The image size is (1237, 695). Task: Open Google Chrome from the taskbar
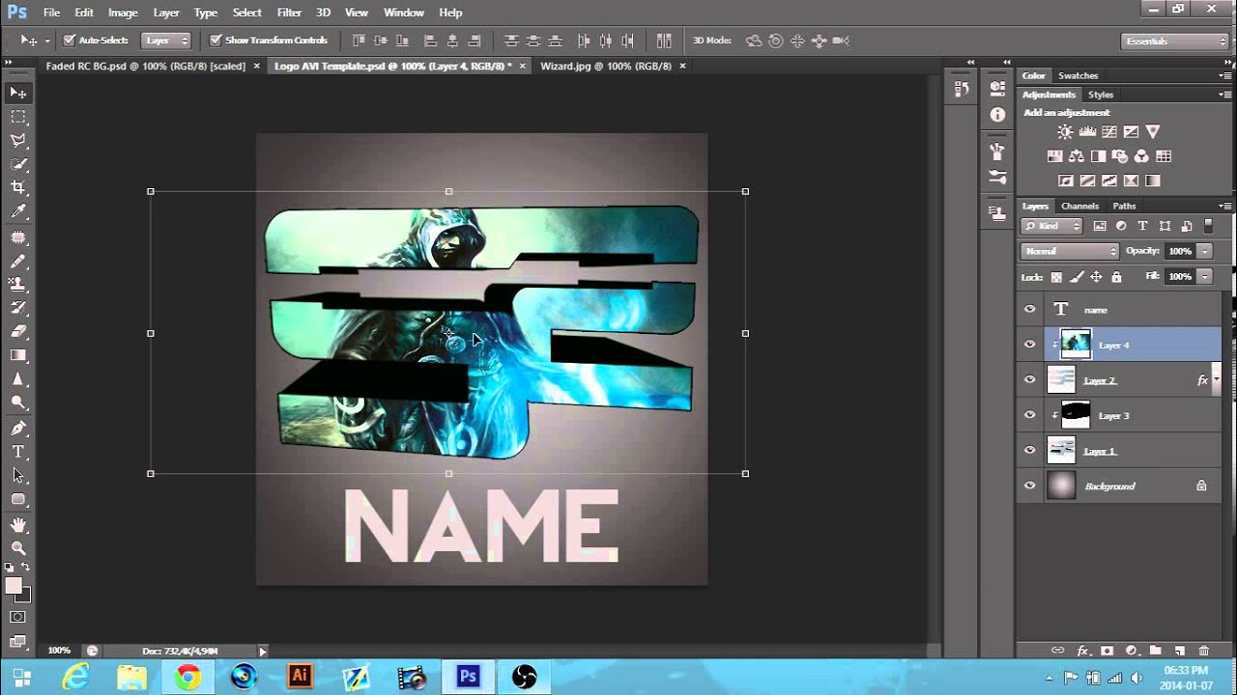pyautogui.click(x=187, y=677)
